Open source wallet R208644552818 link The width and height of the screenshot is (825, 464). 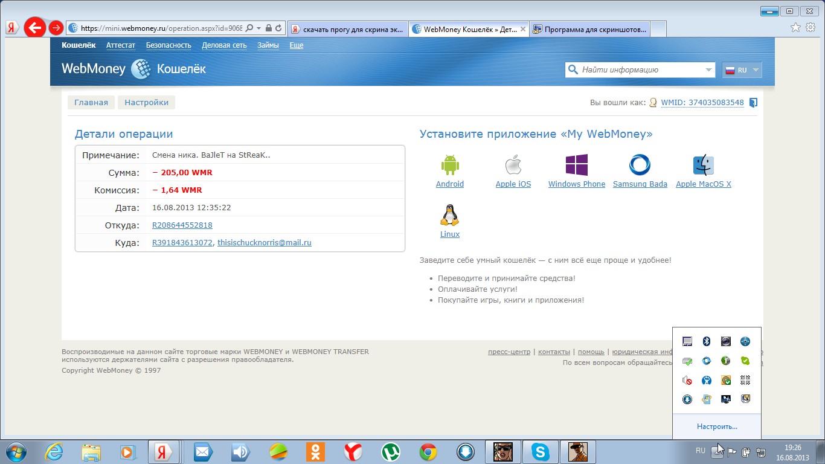point(182,225)
